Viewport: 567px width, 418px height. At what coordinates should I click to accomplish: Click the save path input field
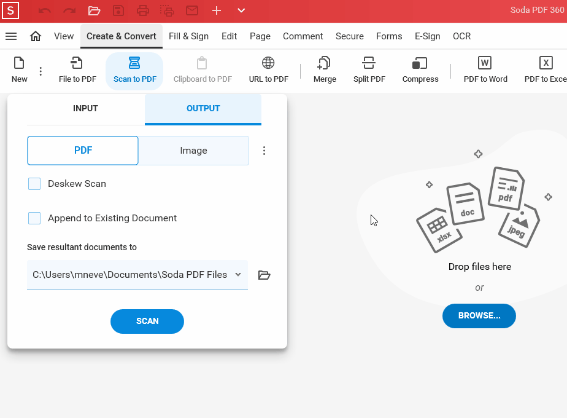[137, 275]
